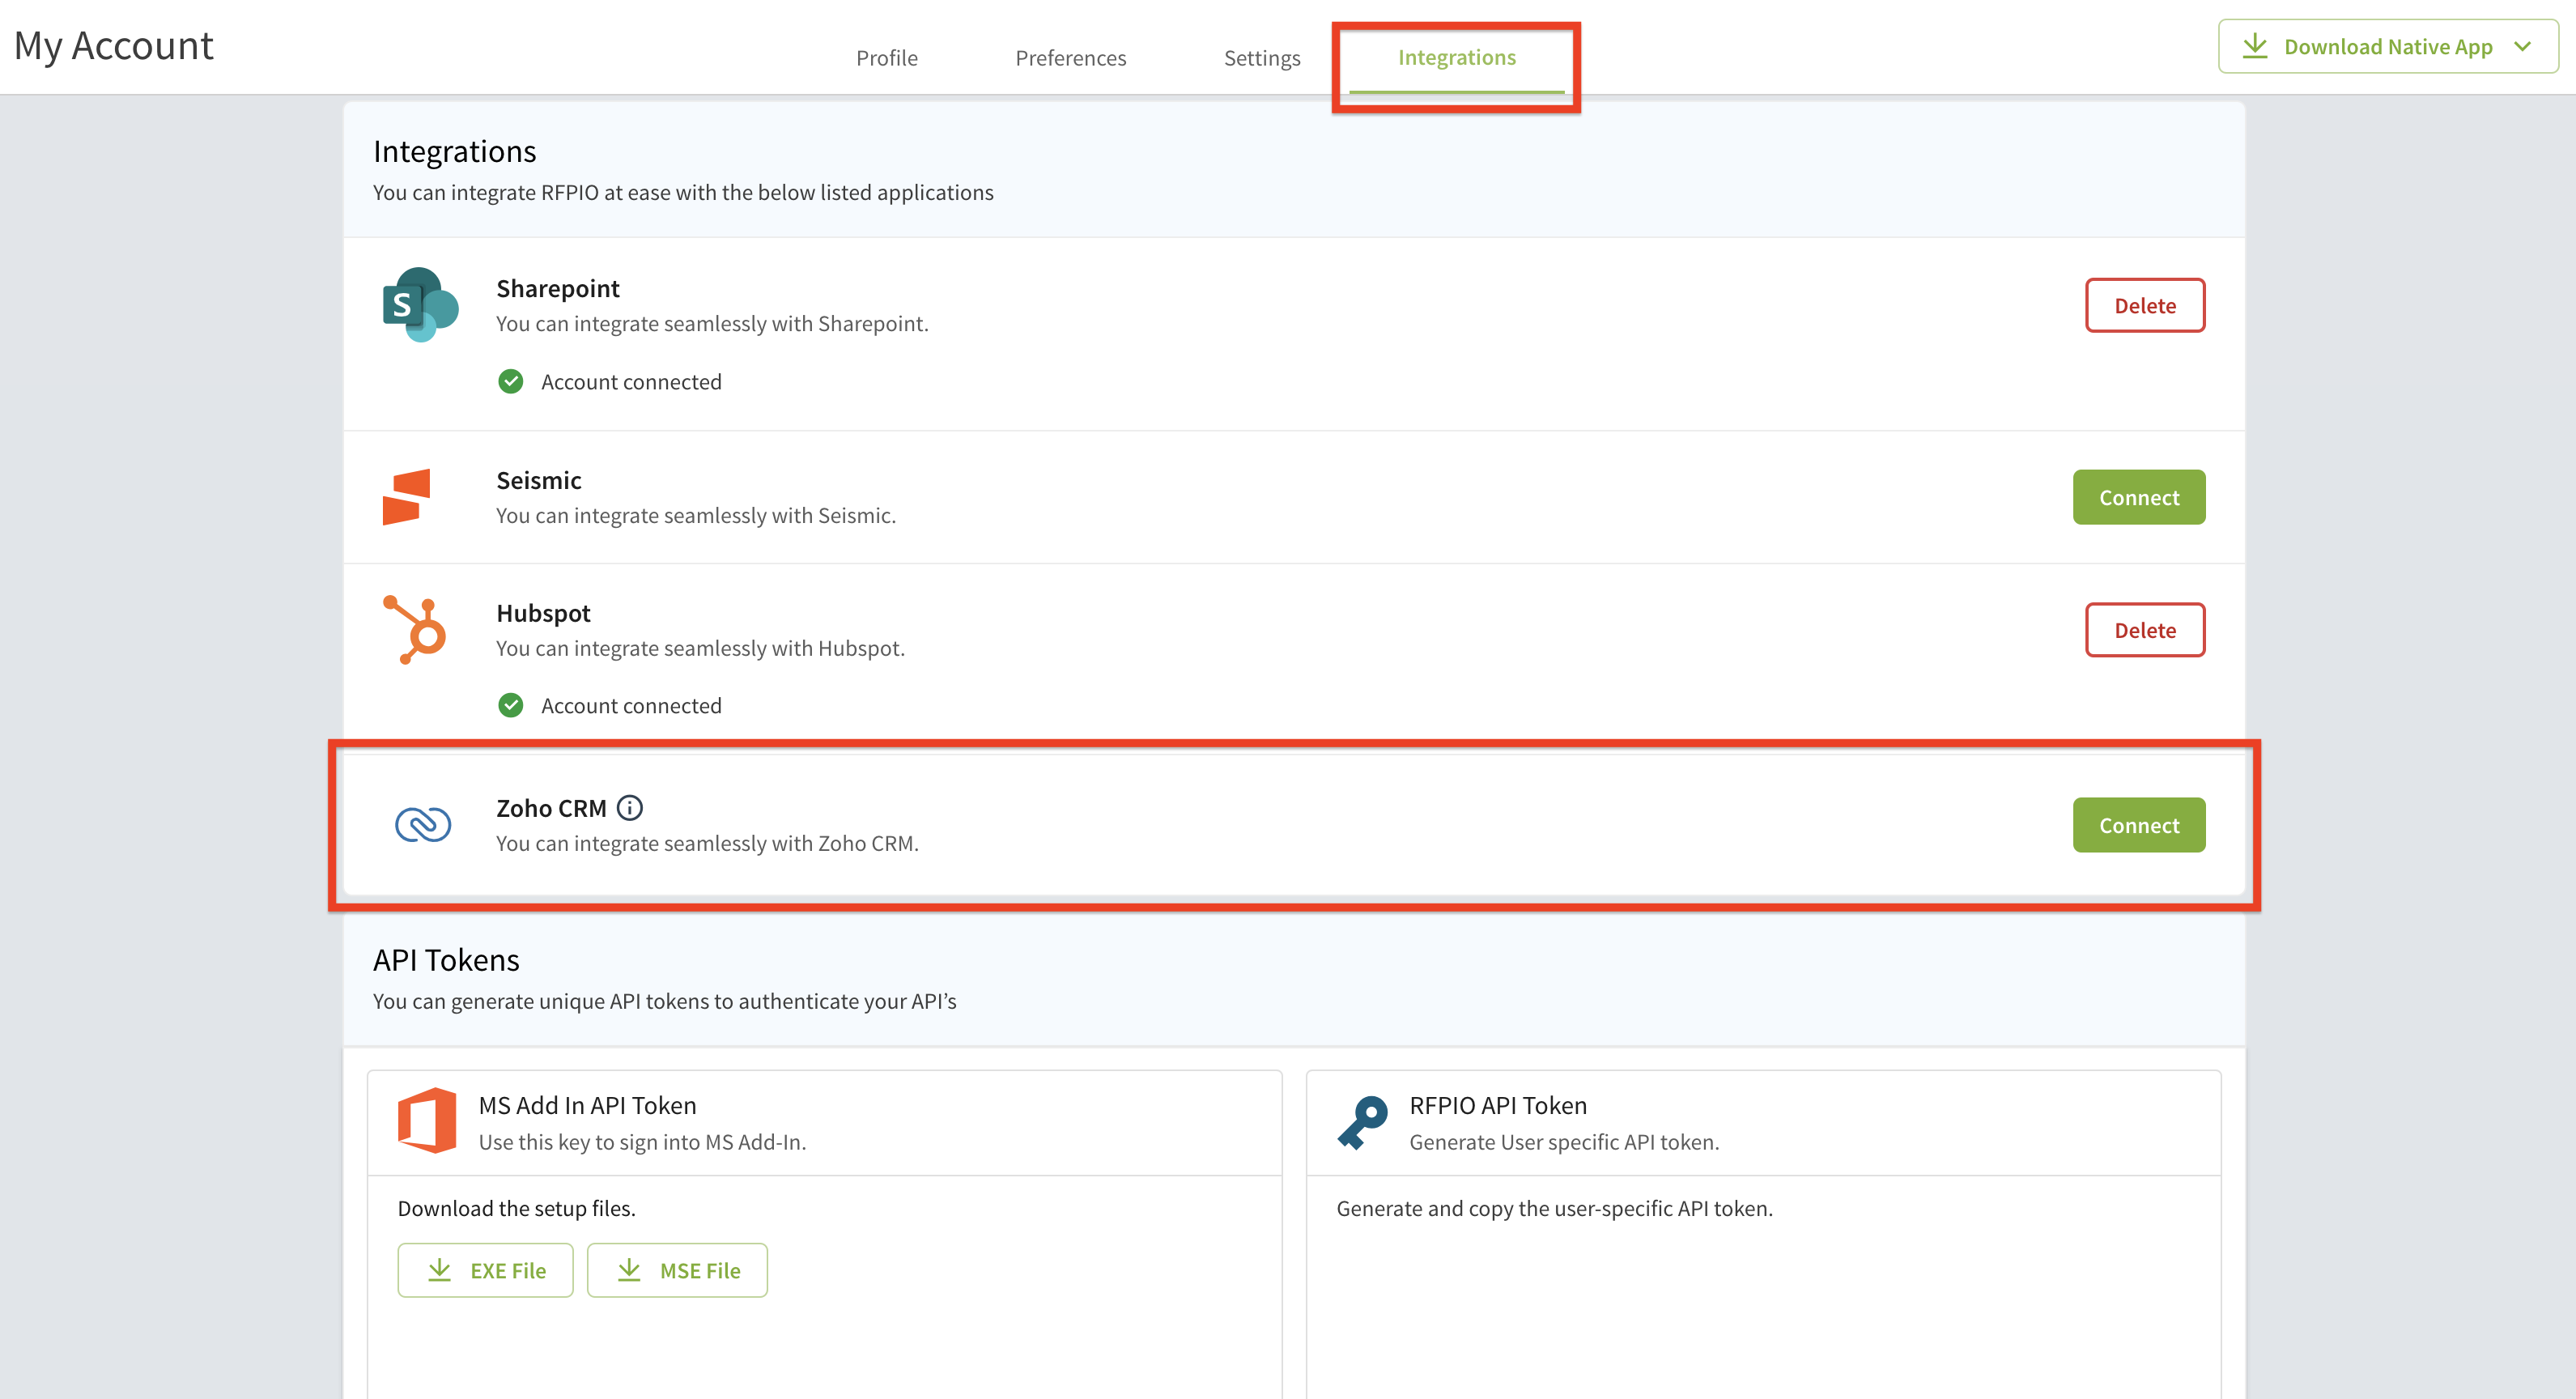Image resolution: width=2576 pixels, height=1399 pixels.
Task: Click the key icon for RFPIO API Token
Action: coord(1363,1122)
